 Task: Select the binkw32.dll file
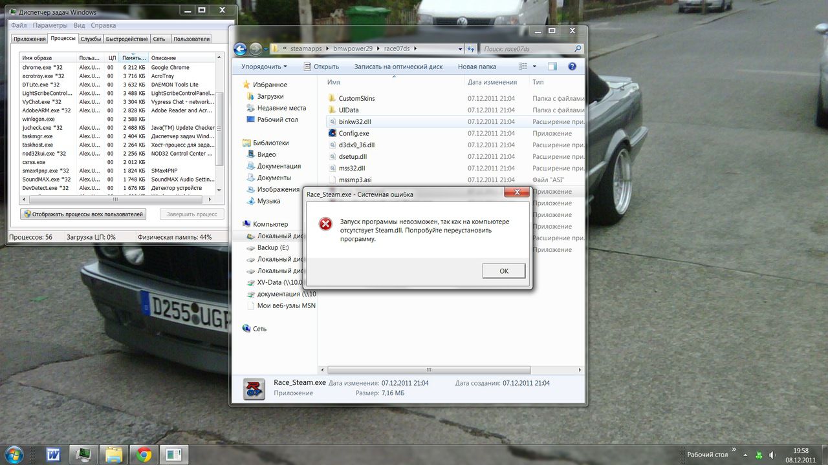355,121
